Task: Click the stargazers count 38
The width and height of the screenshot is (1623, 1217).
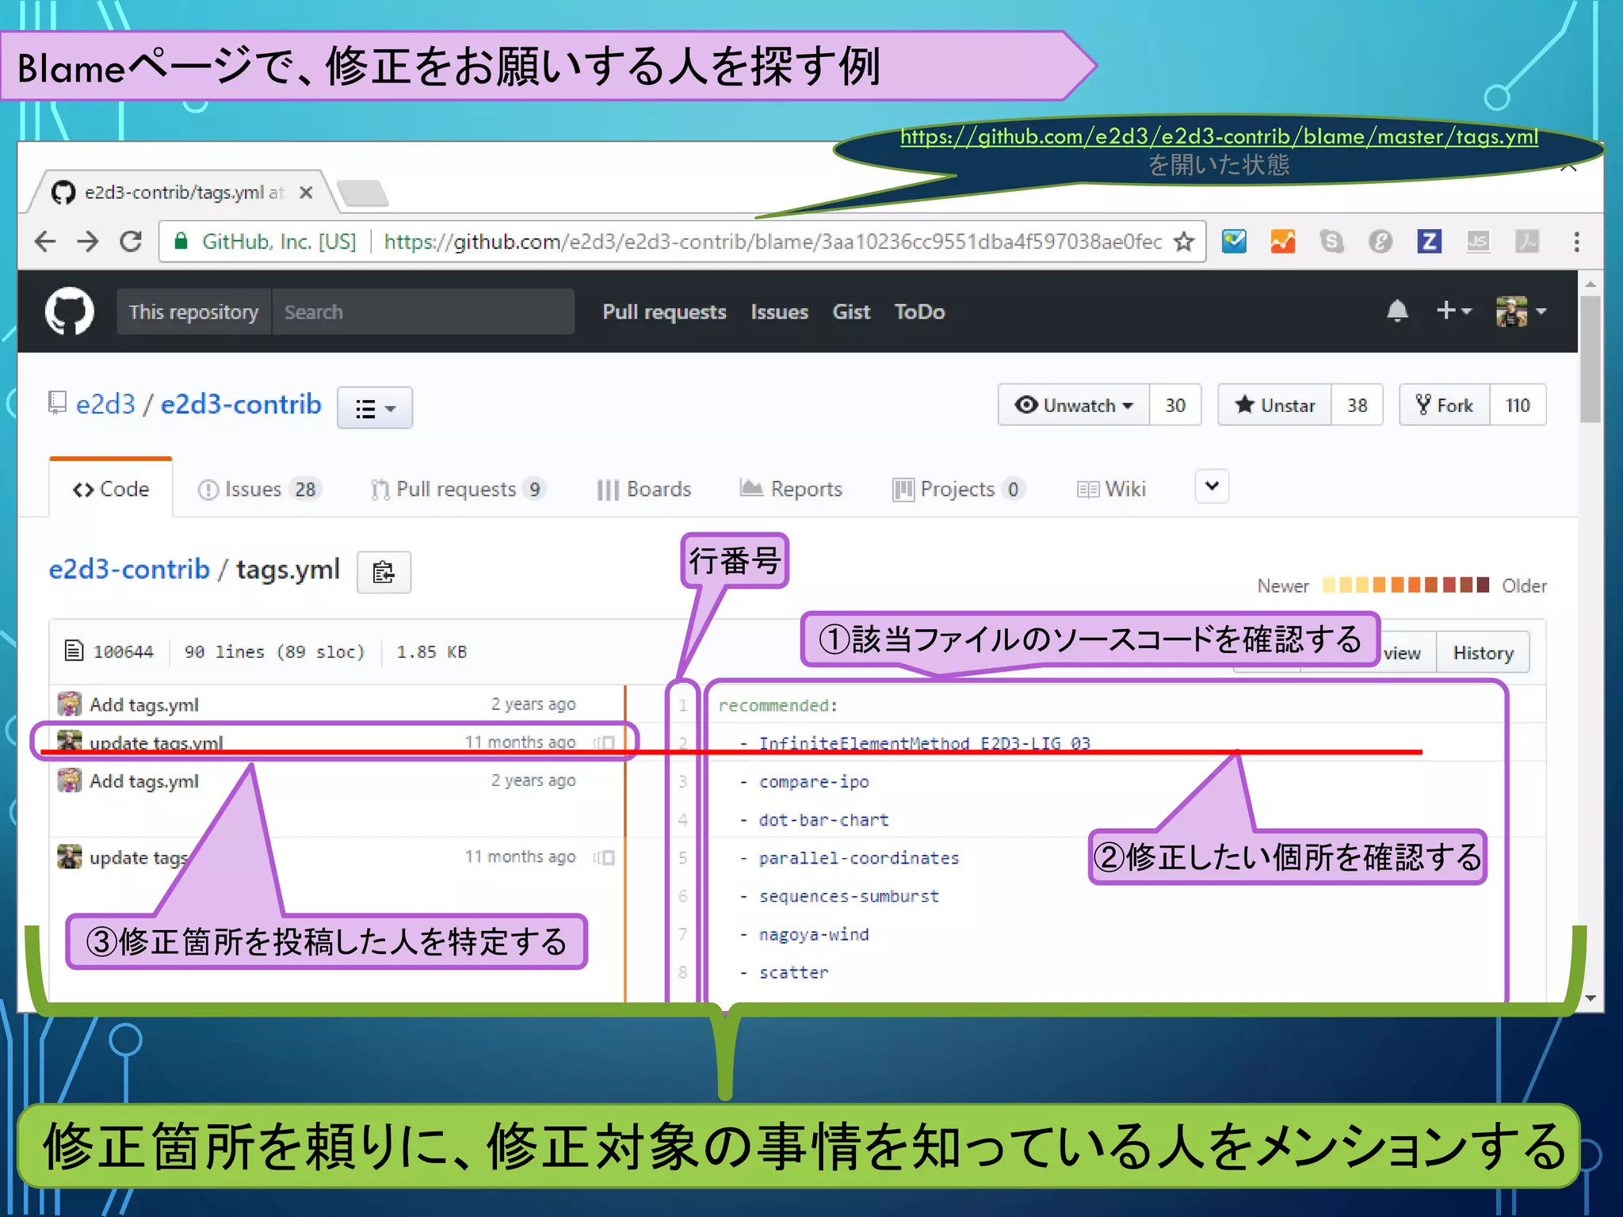Action: [1358, 405]
